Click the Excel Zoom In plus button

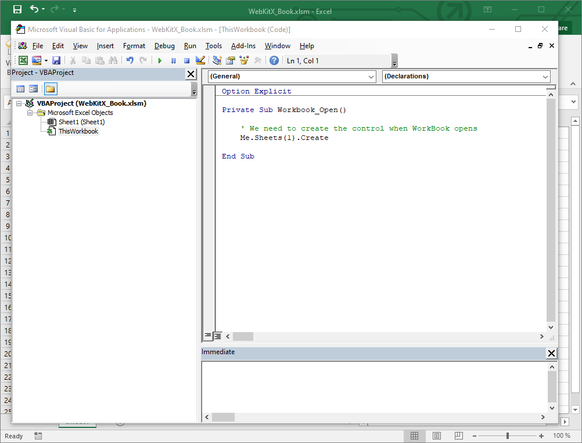pyautogui.click(x=541, y=436)
